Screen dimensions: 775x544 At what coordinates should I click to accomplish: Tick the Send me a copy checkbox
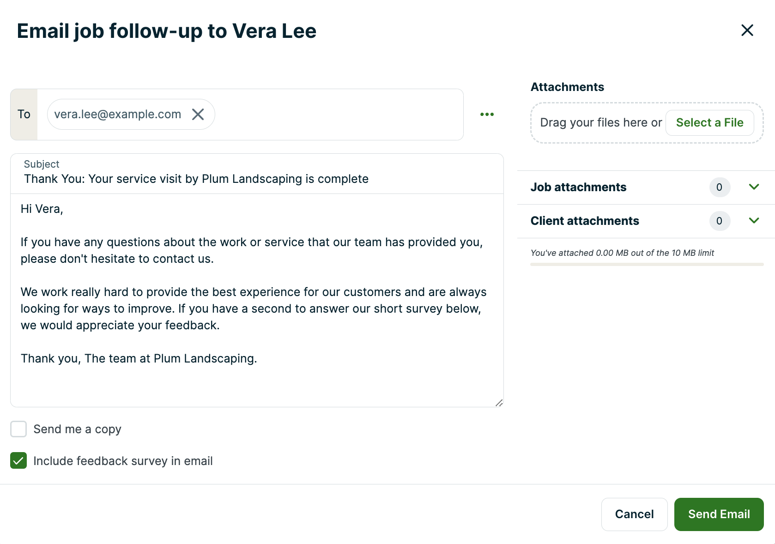(18, 429)
